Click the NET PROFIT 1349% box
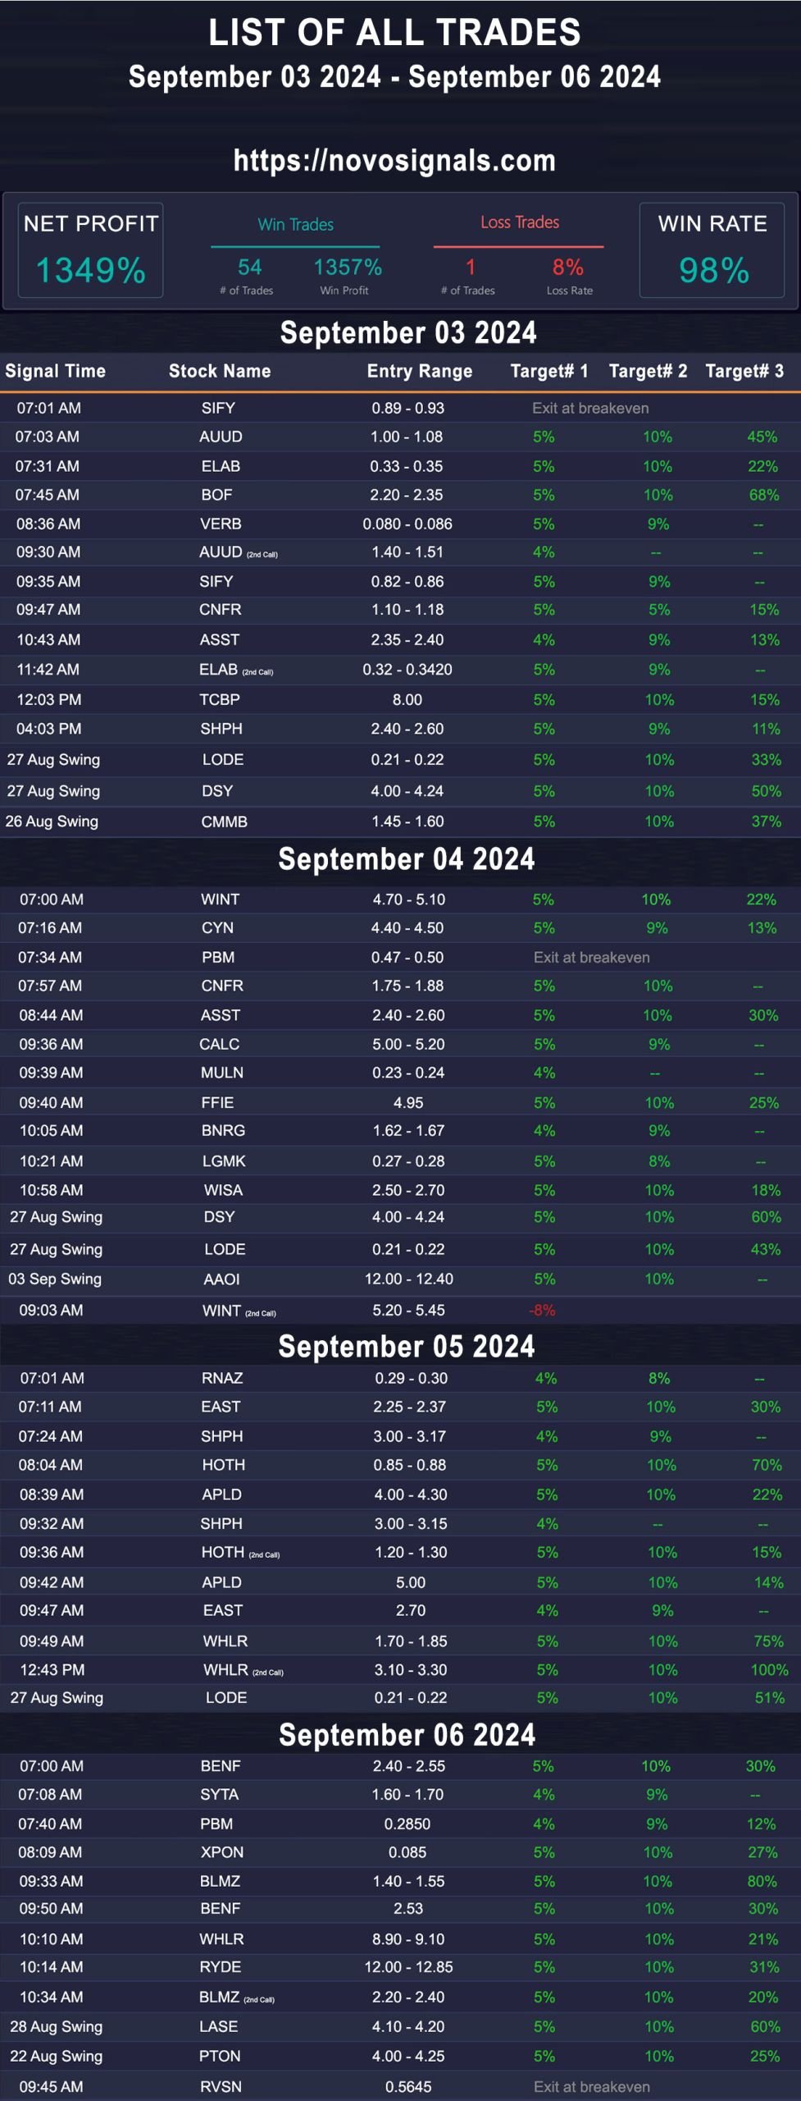Screen dimensions: 801x2101 click(x=91, y=250)
